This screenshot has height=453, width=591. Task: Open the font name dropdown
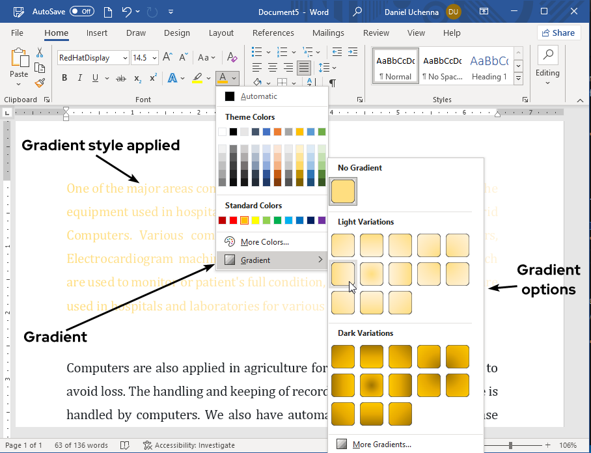(124, 58)
